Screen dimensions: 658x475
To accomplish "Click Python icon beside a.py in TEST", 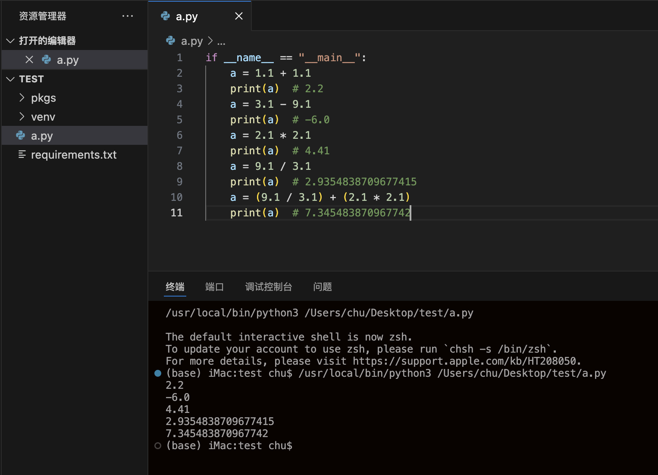I will click(x=21, y=136).
